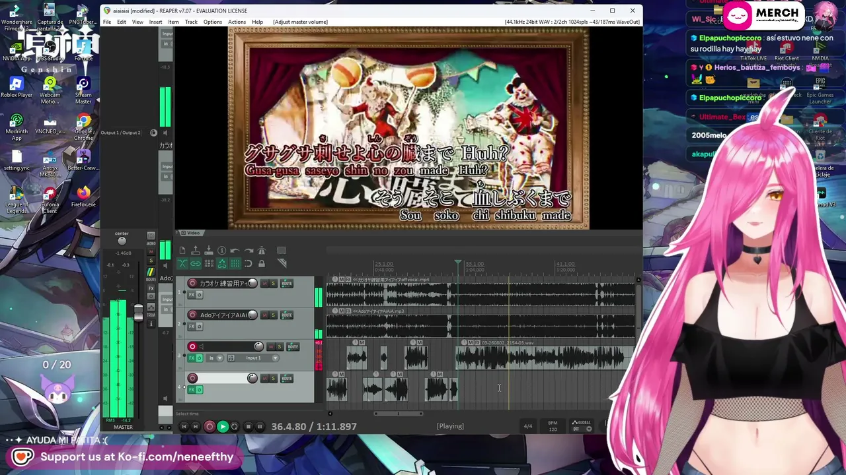Click the Undo arrow icon
Screen dimensions: 846x475
tap(235, 251)
